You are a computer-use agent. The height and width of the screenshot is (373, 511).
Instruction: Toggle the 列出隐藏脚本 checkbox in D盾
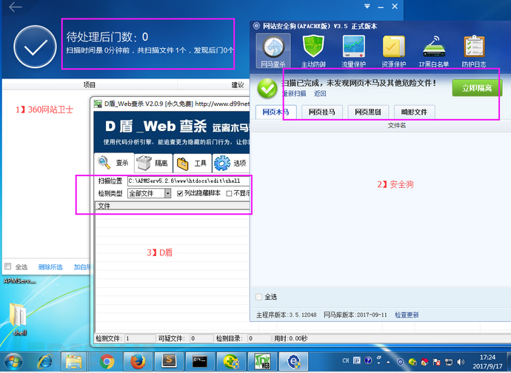click(179, 193)
